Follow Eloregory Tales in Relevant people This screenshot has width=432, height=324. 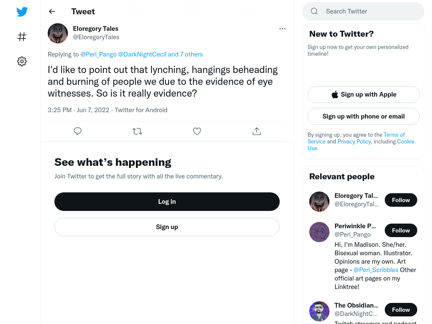click(x=401, y=200)
